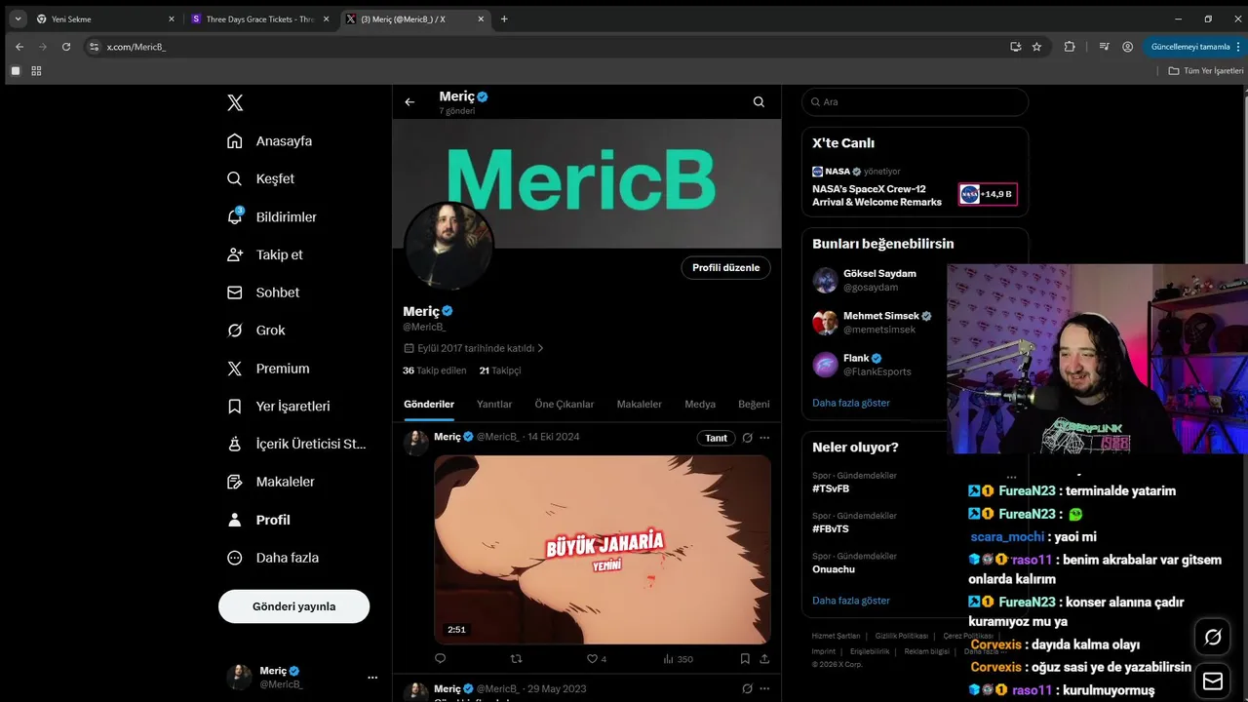
Task: Expand Eylül 2017 tarihinde katıldı chevron
Action: coord(540,348)
